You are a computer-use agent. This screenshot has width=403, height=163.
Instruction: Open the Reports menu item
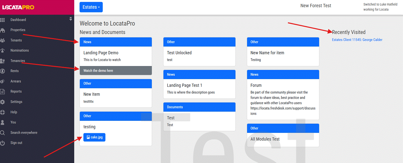pos(16,92)
